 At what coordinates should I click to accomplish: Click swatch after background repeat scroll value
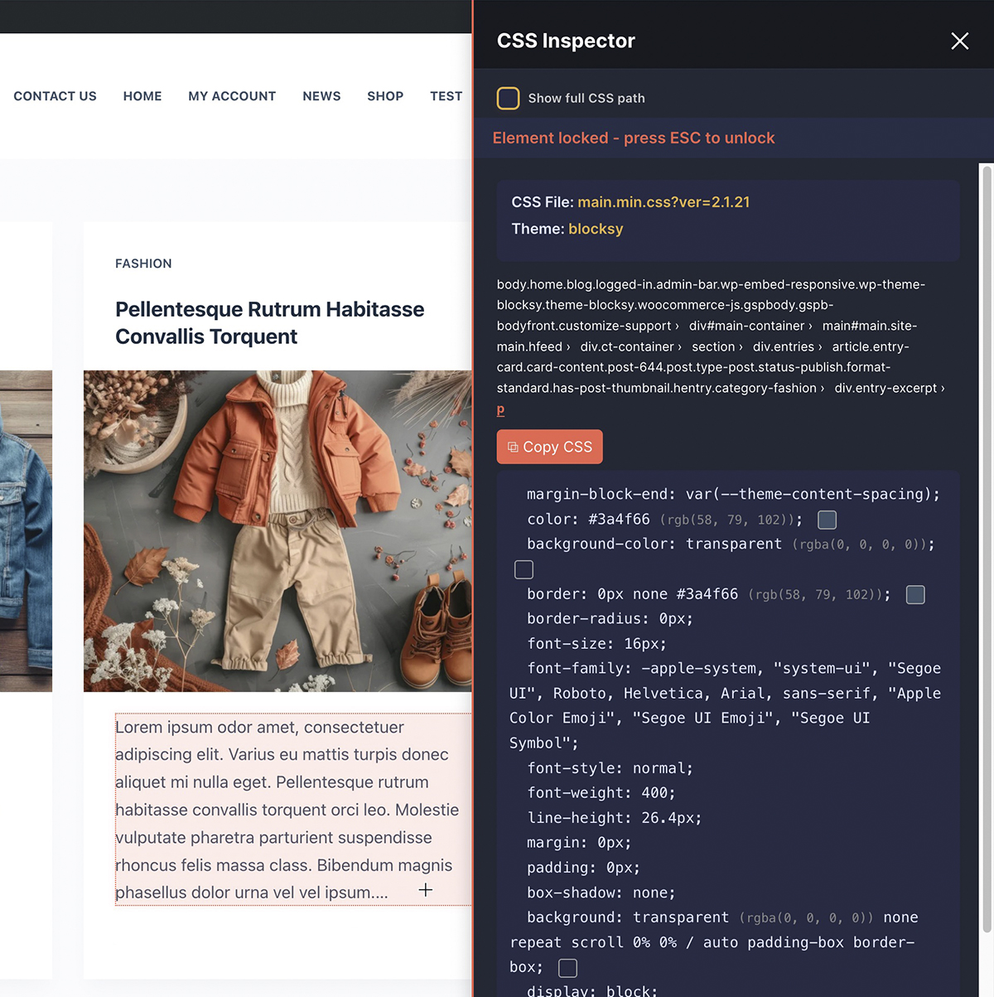coord(567,968)
